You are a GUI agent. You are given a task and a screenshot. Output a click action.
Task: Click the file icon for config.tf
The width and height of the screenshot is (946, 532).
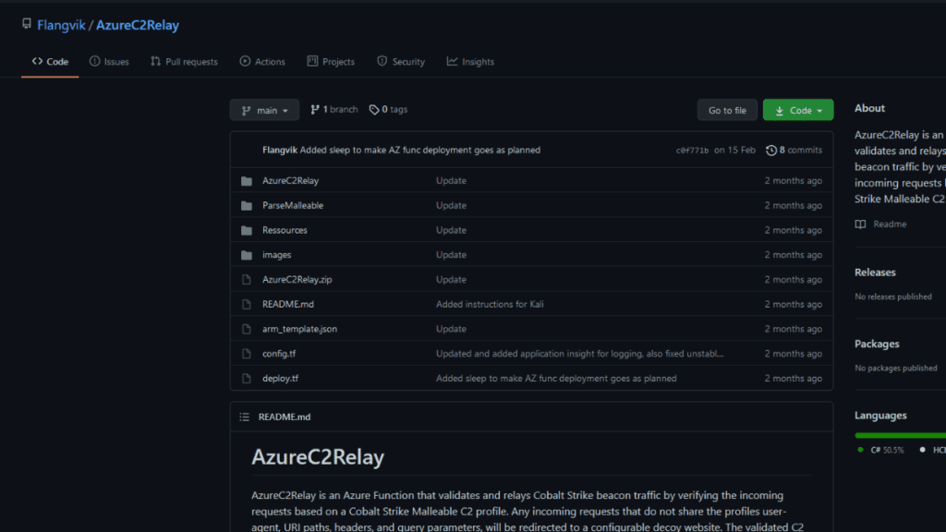pyautogui.click(x=246, y=354)
